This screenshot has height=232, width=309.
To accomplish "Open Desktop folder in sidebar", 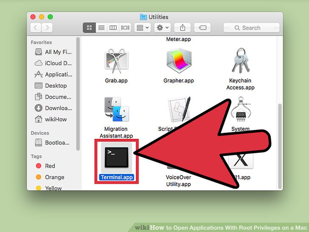I will click(x=51, y=86).
